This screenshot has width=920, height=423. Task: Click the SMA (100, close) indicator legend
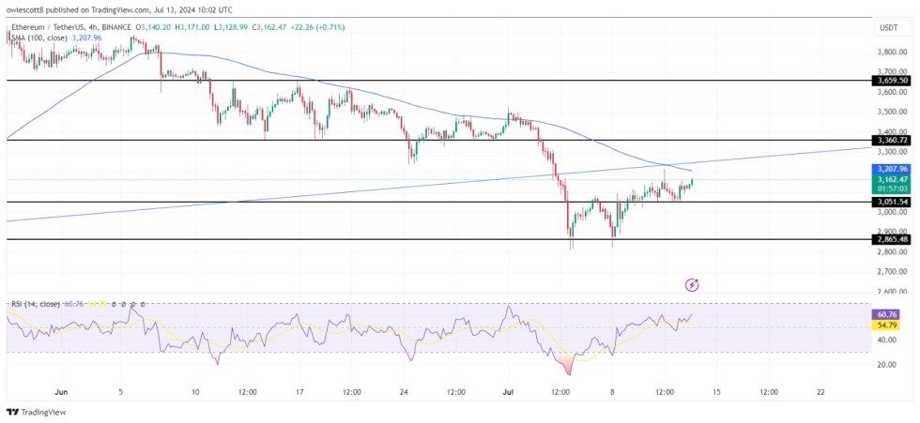[x=39, y=38]
